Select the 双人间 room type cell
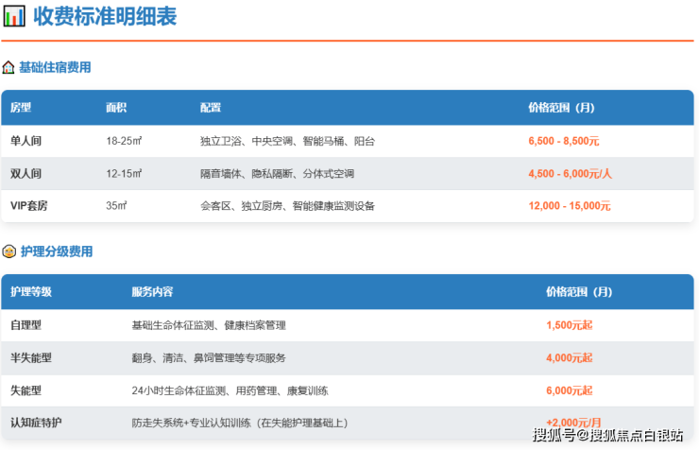Image resolution: width=699 pixels, height=450 pixels. [26, 174]
